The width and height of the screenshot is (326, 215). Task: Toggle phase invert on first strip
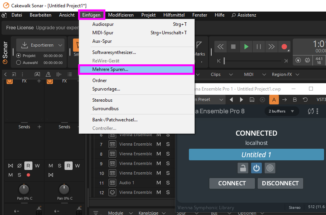click(19, 166)
